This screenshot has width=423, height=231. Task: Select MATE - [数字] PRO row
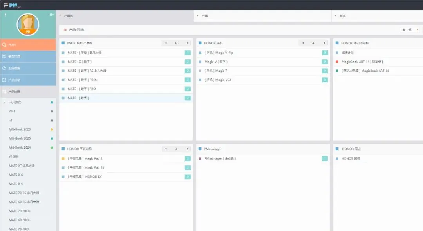point(126,89)
